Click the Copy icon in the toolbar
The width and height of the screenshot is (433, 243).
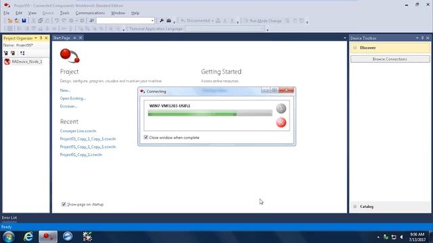pyautogui.click(x=41, y=21)
